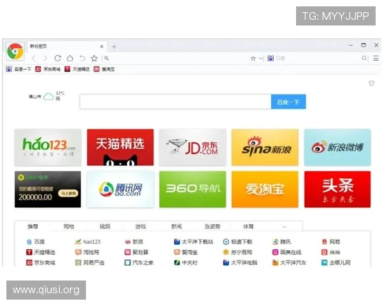Open the 网易严选 link
Image resolution: width=382 pixels, height=306 pixels.
tap(90, 263)
